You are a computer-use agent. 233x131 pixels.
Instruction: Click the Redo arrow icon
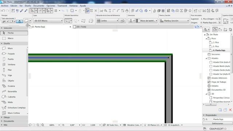click(7, 11)
